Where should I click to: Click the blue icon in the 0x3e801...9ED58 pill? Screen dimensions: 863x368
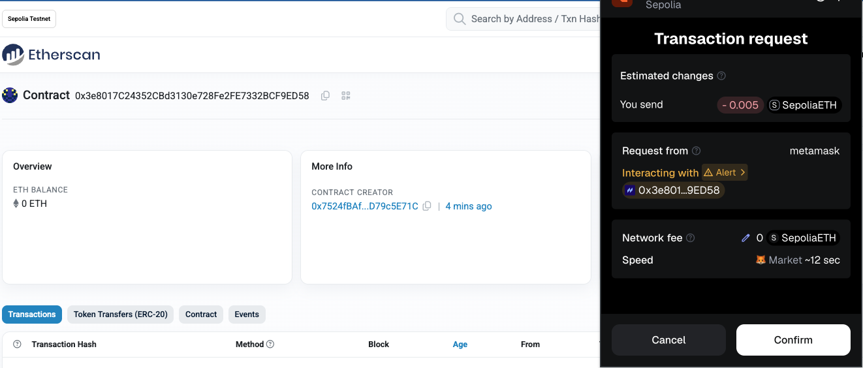pos(630,191)
